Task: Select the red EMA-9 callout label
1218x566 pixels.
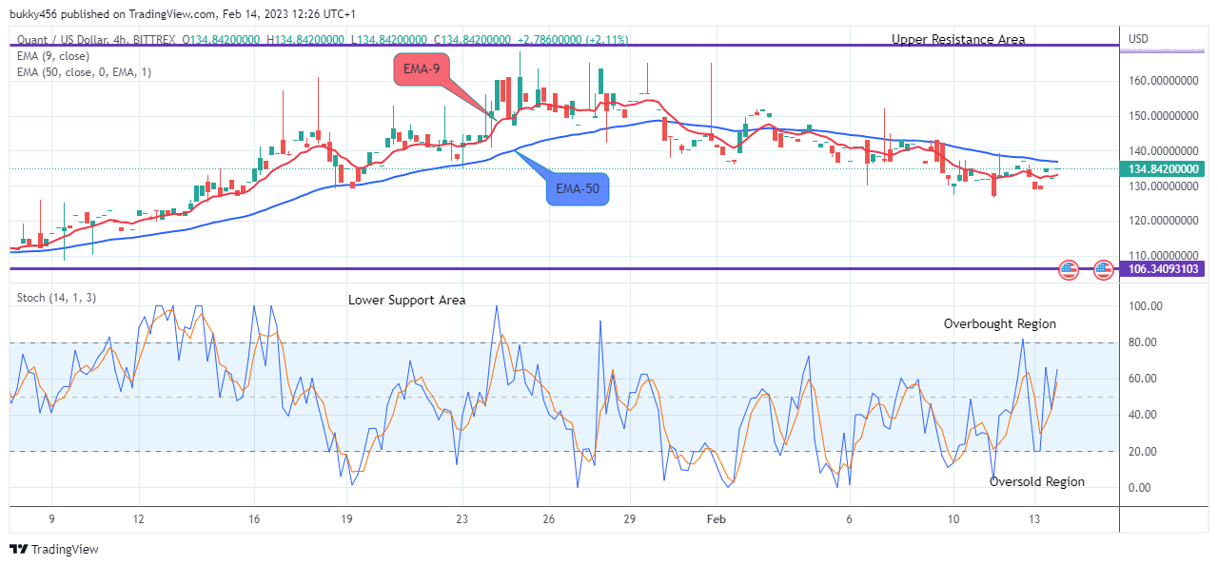Action: coord(420,69)
